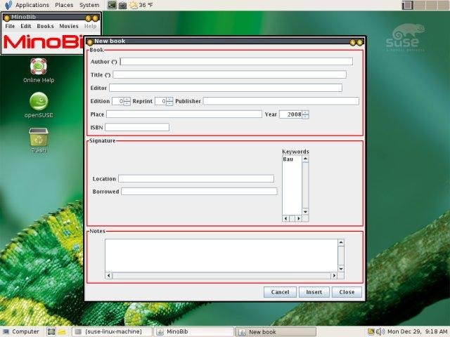Click the openSUSE desktop icon
Viewport: 450px width, 337px height.
(39, 103)
